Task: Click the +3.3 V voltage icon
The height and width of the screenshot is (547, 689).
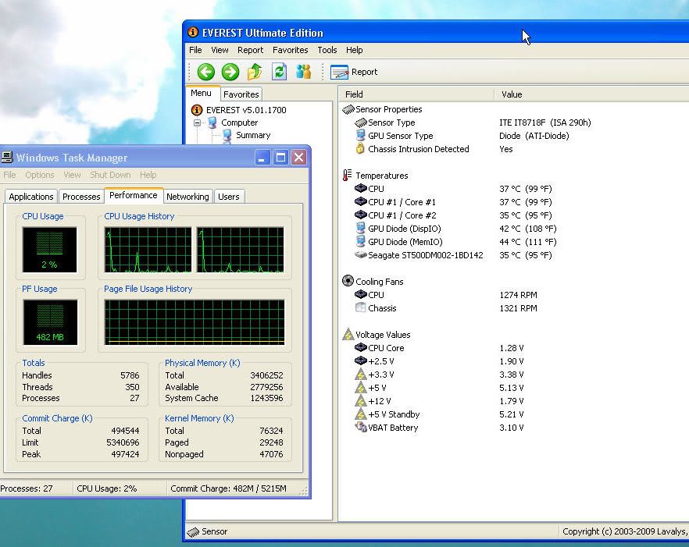Action: [x=360, y=374]
